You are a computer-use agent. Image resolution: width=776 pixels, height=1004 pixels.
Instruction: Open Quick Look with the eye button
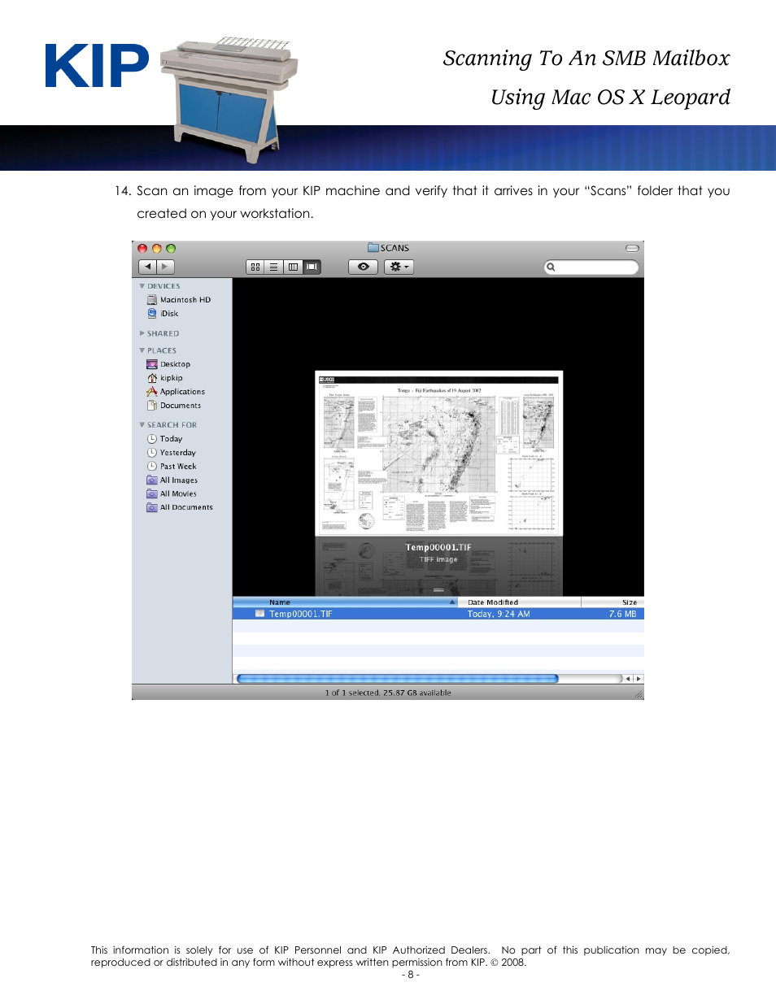363,267
